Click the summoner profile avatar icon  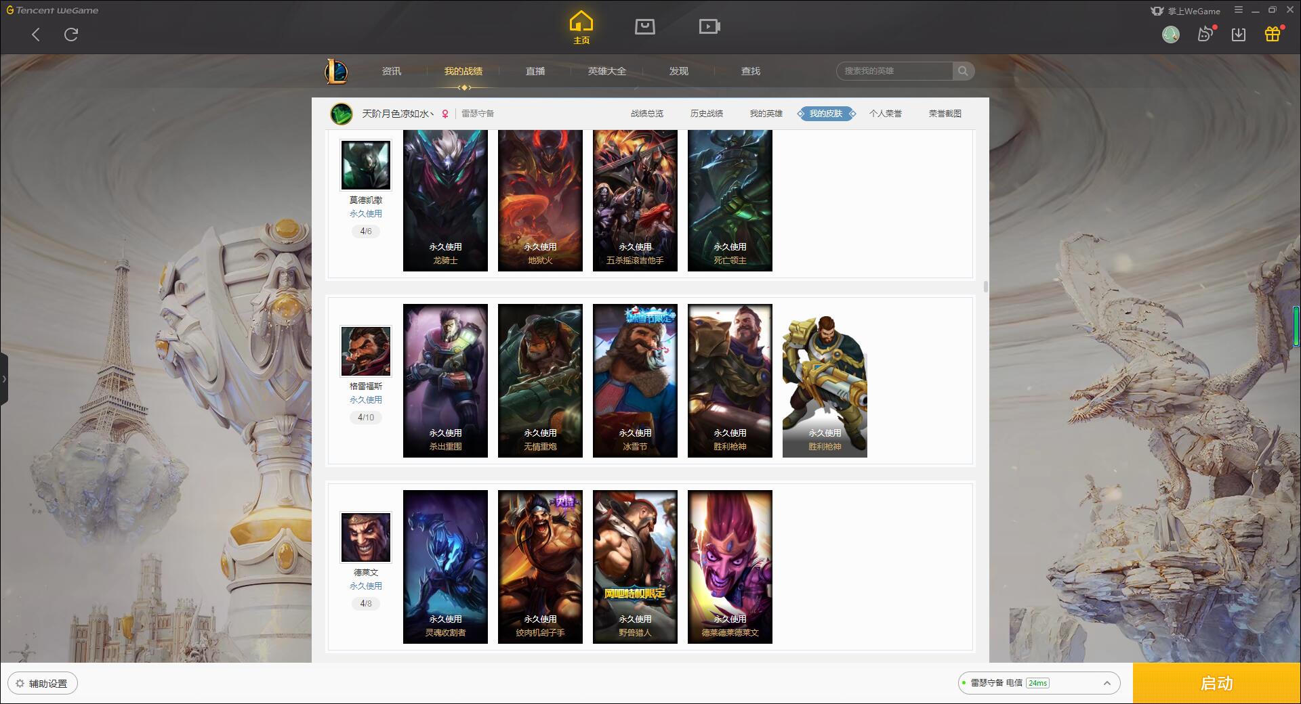pos(342,114)
